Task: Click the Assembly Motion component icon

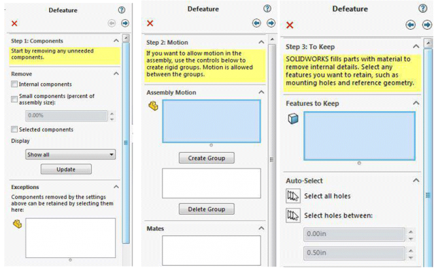Action: pyautogui.click(x=153, y=106)
